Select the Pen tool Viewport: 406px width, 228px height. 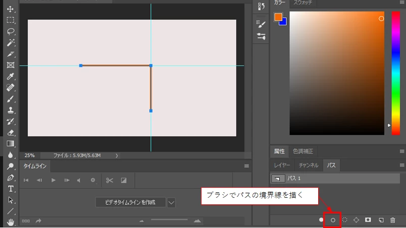[11, 177]
